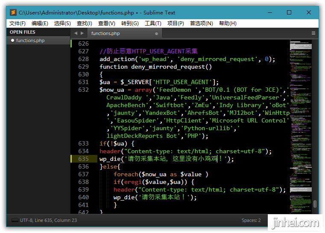Click the //防止恶意HTTP_USER_AGENT采集 comment
Image resolution: width=325 pixels, height=233 pixels.
[148, 51]
